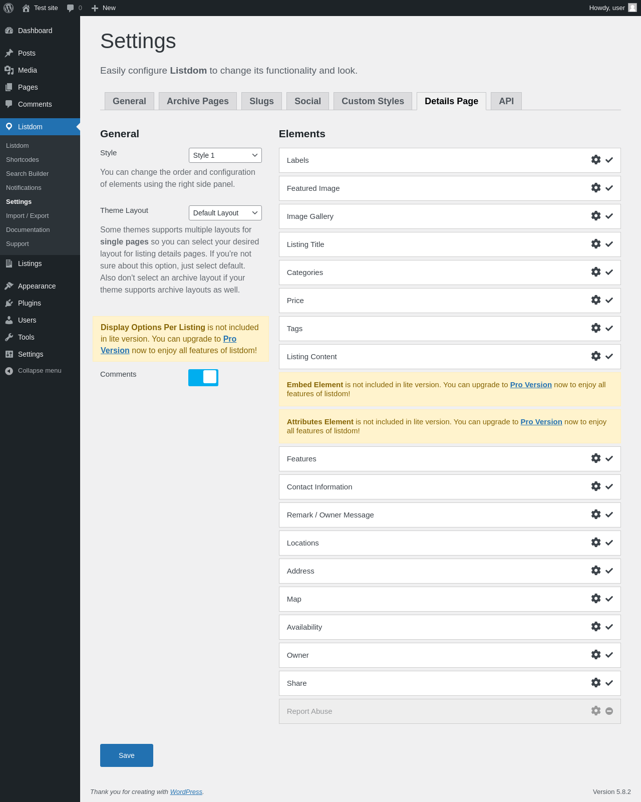Viewport: 641px width, 802px height.
Task: Open Pro Version link in Embed Element notice
Action: [x=531, y=385]
